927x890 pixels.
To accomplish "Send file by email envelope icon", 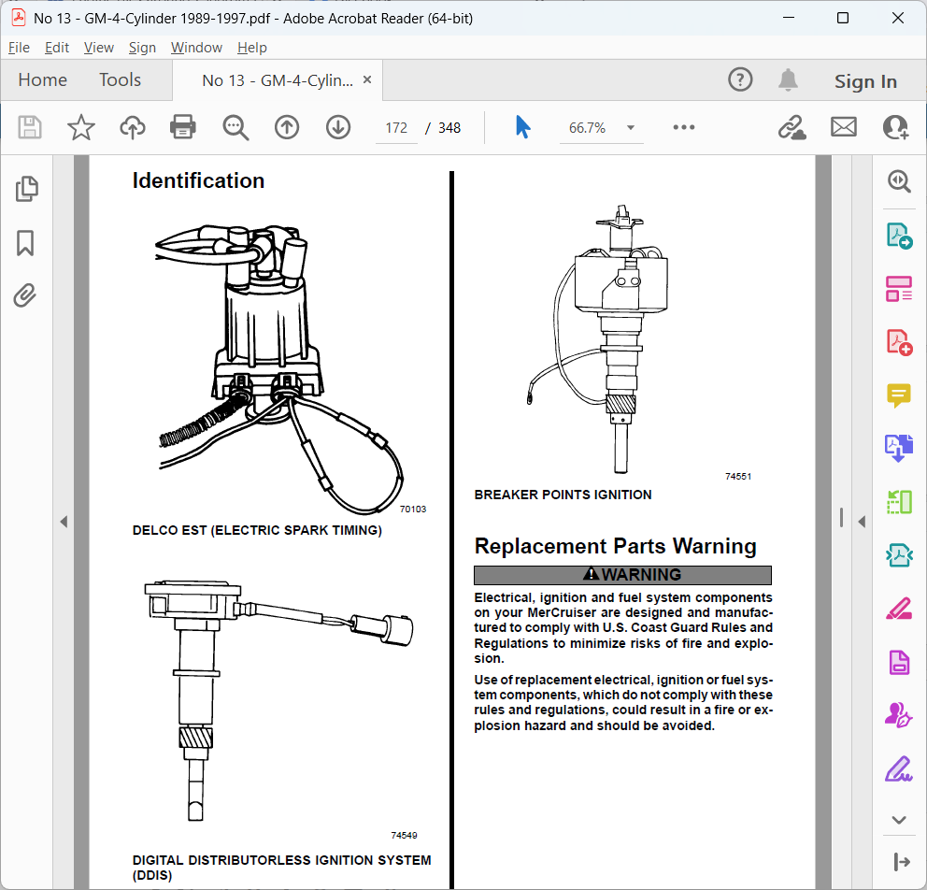I will pyautogui.click(x=844, y=127).
